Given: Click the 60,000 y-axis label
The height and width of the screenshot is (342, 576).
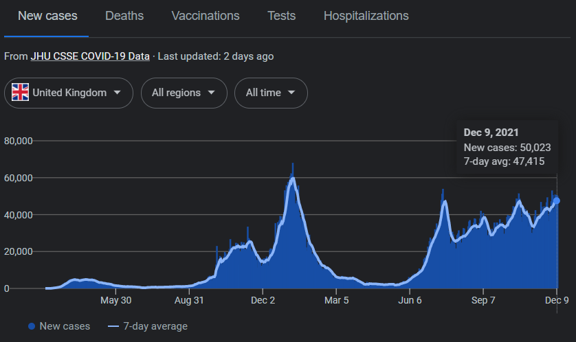Looking at the screenshot, I should [x=19, y=178].
